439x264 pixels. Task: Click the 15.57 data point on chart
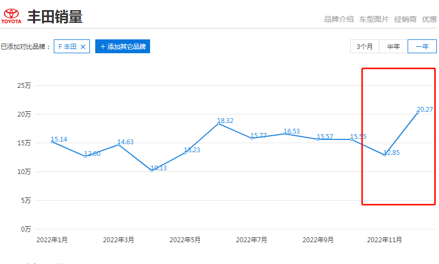pyautogui.click(x=318, y=139)
